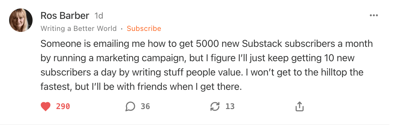Click the line starting "Someone is emailing me"
396x125 pixels.
click(x=206, y=44)
